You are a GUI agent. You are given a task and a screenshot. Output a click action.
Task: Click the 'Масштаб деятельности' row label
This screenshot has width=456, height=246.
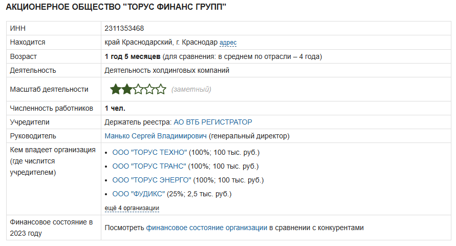(49, 89)
